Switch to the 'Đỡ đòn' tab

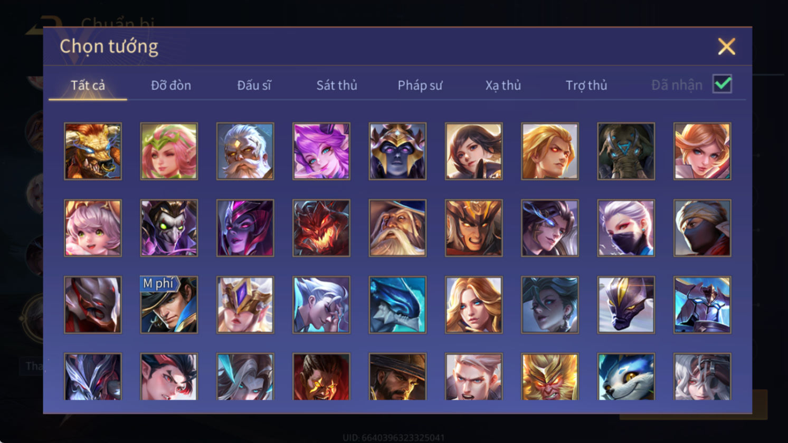coord(171,85)
